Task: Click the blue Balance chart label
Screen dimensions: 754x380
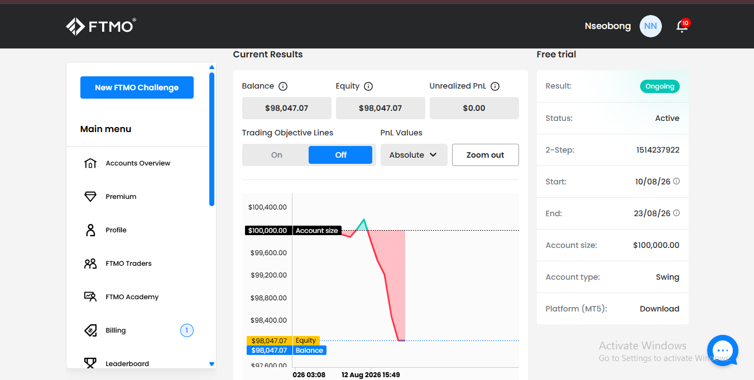Action: coord(309,350)
